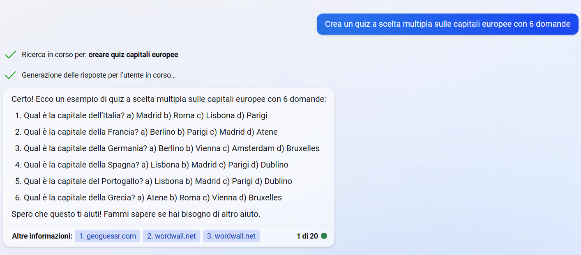
Task: Click the checkmark beside "Generazione delle risposte"
Action: [x=10, y=75]
